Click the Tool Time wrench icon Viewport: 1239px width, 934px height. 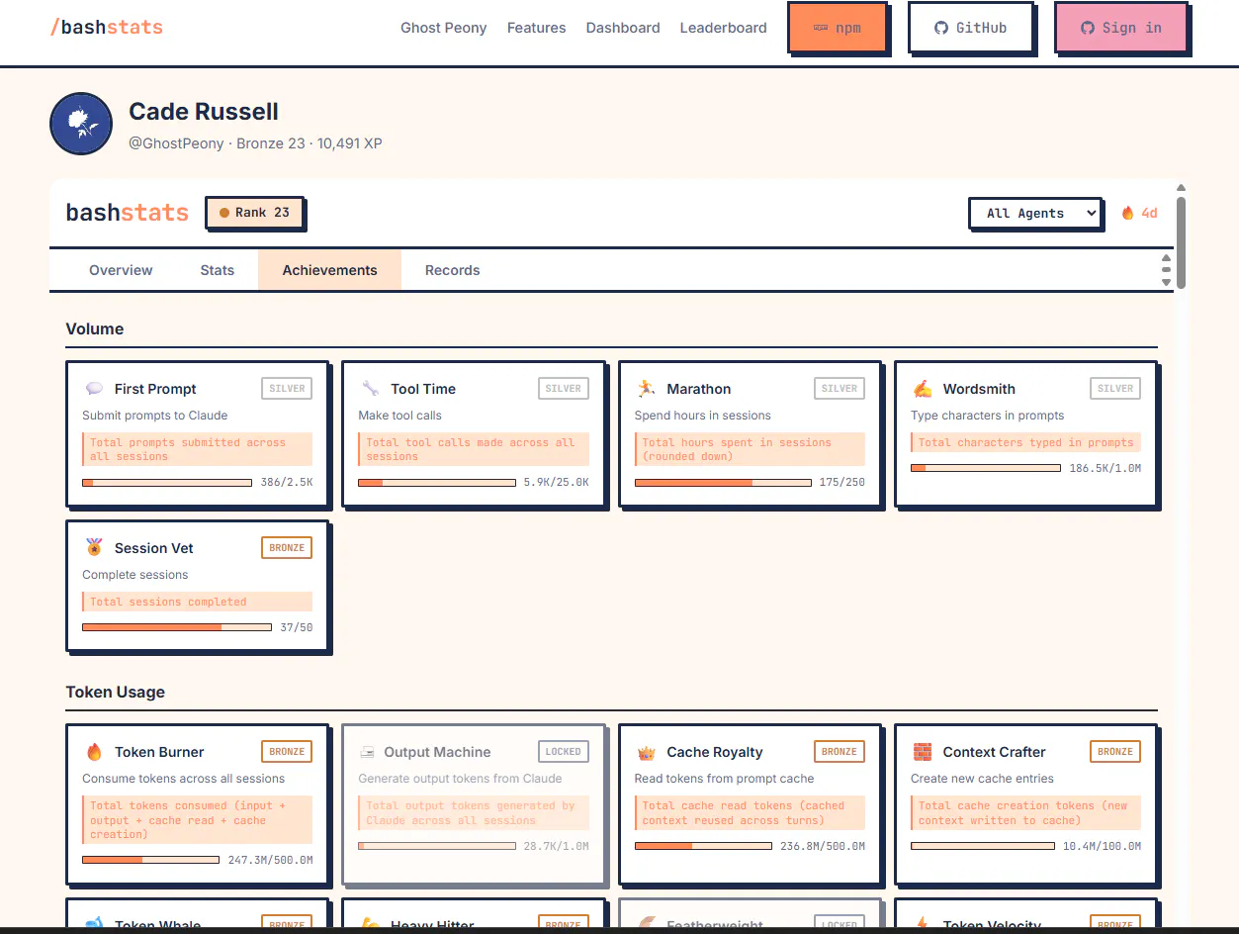pyautogui.click(x=370, y=389)
